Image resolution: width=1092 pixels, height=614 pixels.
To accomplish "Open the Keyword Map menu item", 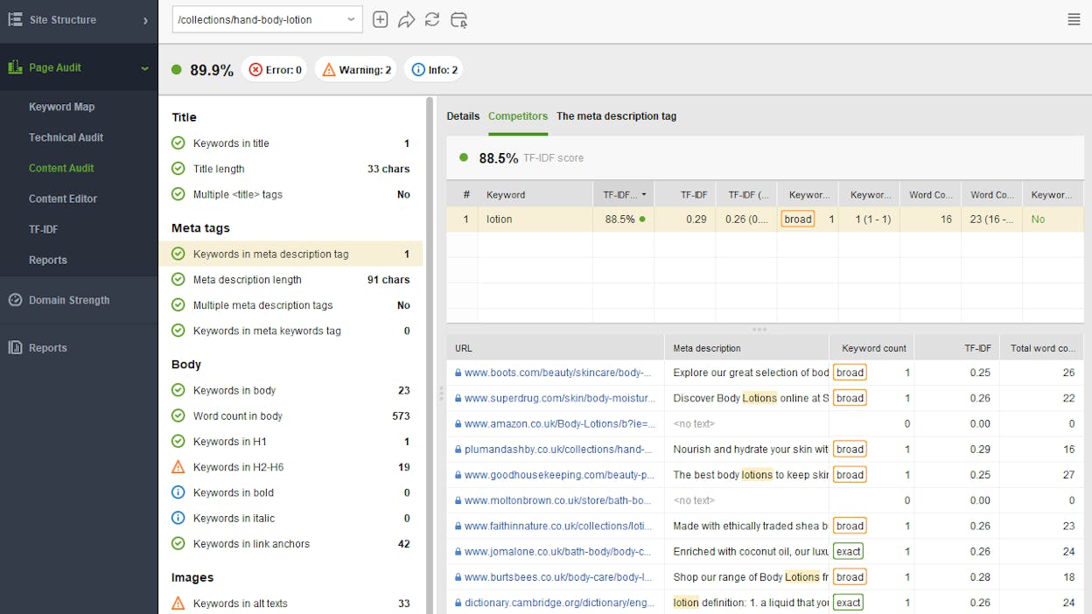I will point(61,107).
